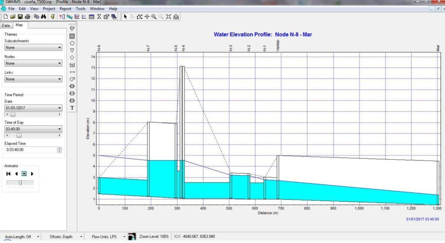Viewport: 445px width, 243px height.
Task: Add a weir link from the object toolbar
Action: pos(72,93)
